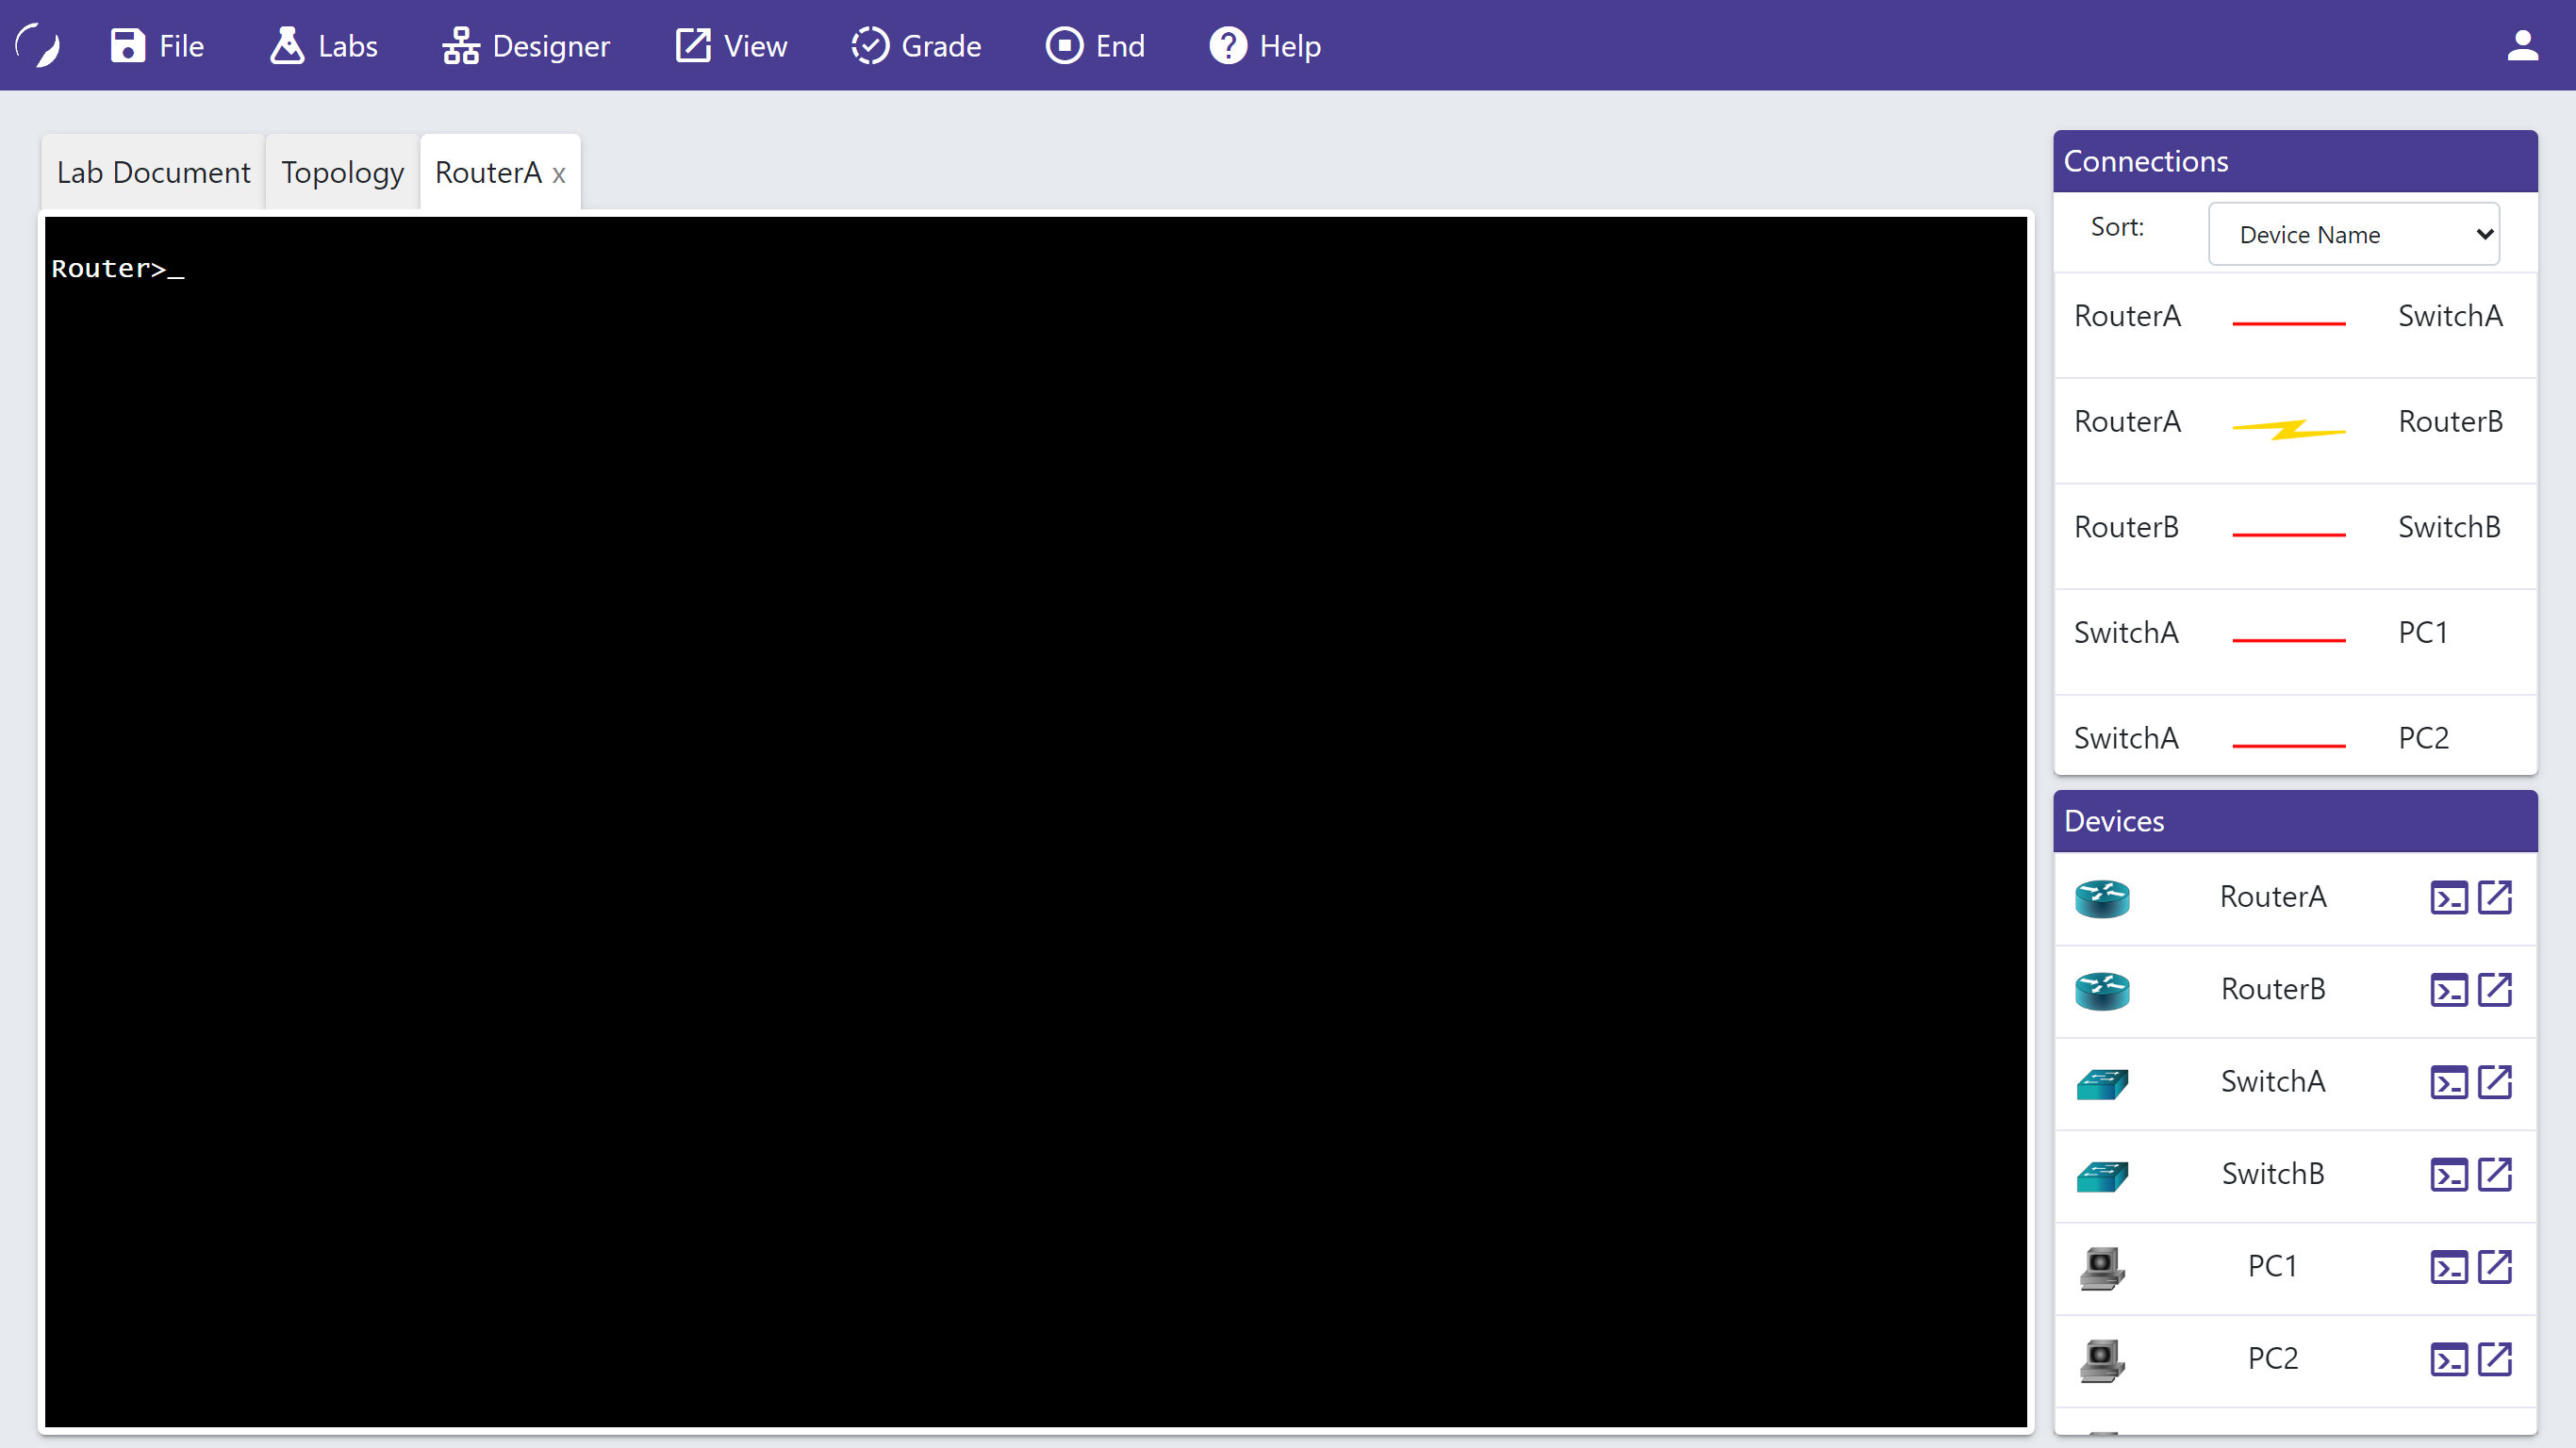Click inside the Router terminal console
Image resolution: width=2576 pixels, height=1448 pixels.
click(1035, 820)
